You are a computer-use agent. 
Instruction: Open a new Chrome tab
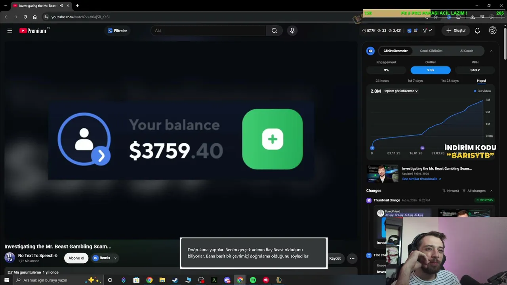pyautogui.click(x=77, y=6)
